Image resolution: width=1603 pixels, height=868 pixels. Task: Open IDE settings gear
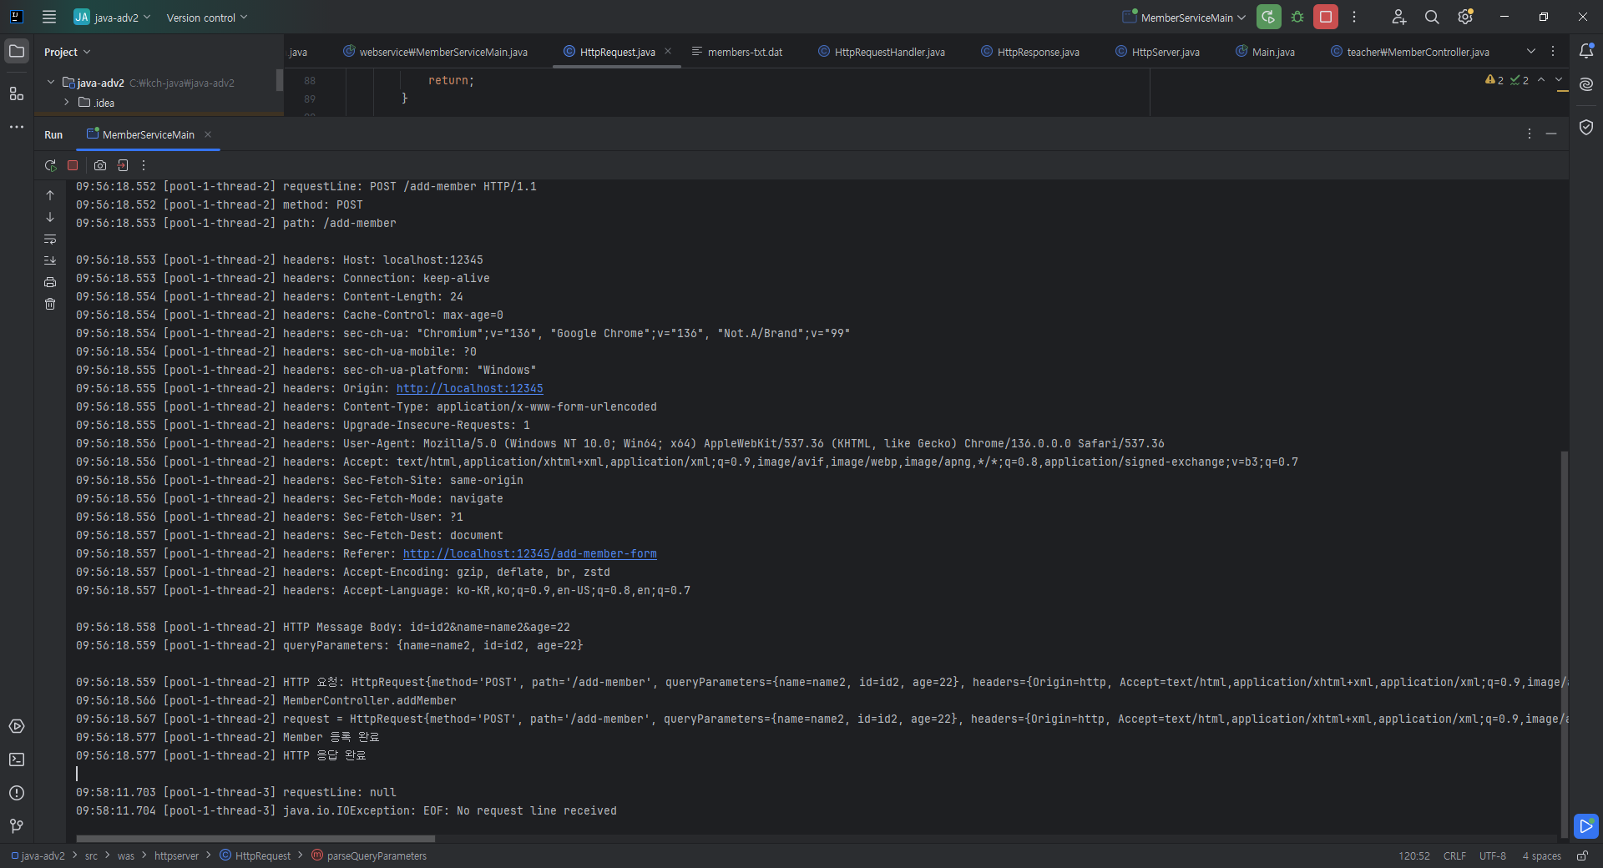(1465, 17)
